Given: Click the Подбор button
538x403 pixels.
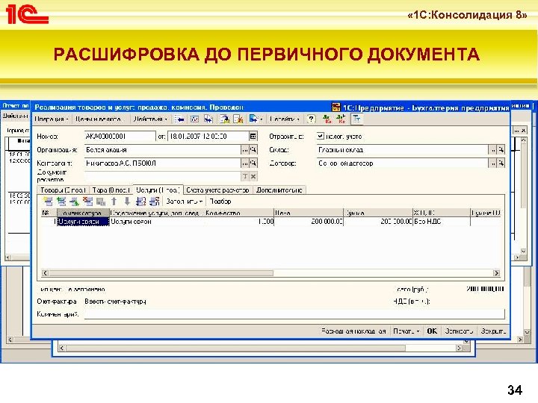Looking at the screenshot, I should pyautogui.click(x=220, y=201).
